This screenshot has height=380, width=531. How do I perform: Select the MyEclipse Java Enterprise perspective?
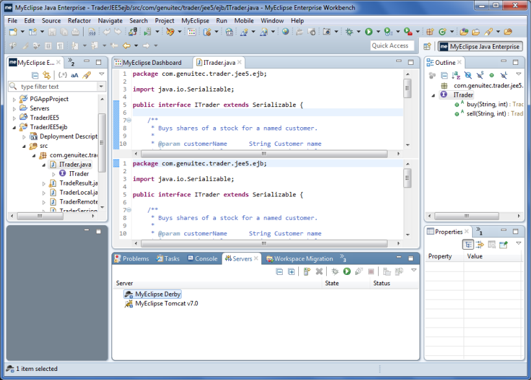(480, 46)
